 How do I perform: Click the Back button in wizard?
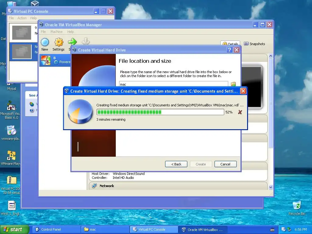pyautogui.click(x=176, y=164)
